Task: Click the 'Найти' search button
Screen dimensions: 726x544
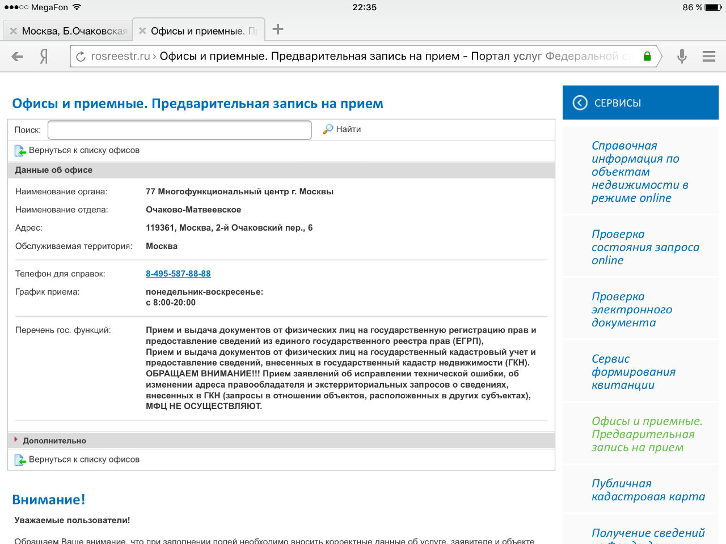Action: click(x=342, y=129)
